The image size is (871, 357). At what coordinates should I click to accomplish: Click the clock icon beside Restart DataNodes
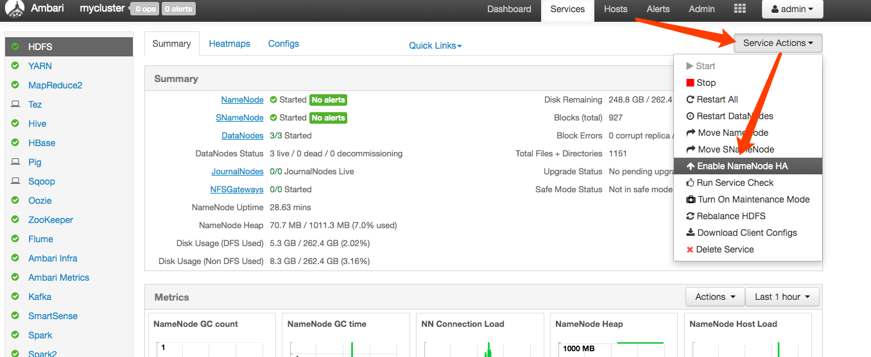[691, 116]
